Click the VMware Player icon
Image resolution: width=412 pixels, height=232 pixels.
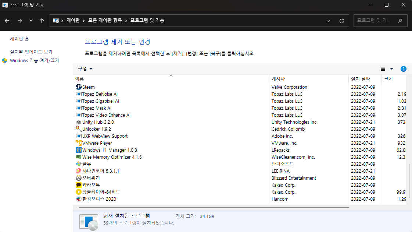[x=78, y=143]
